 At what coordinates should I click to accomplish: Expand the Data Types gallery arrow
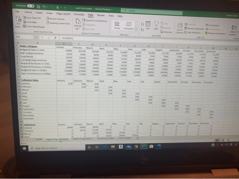click(x=136, y=29)
